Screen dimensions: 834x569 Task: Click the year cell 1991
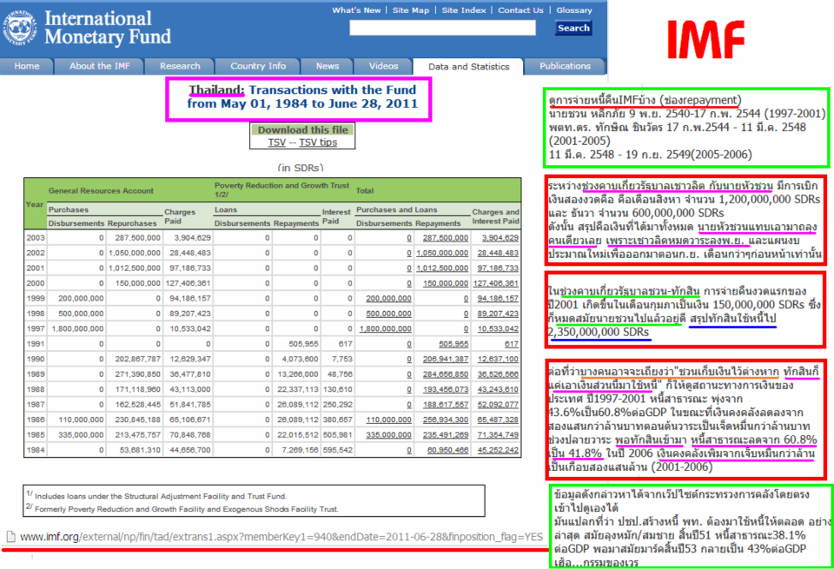(x=35, y=344)
